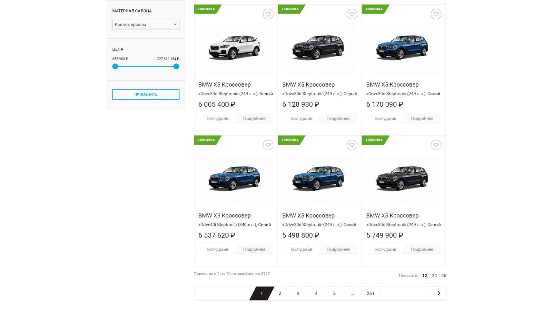Favorite the xDrive40i BMW X5 listing
This screenshot has height=328, width=553.
coord(268,145)
